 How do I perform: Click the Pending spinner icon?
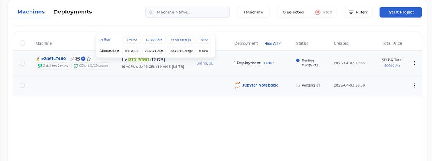coord(297,85)
